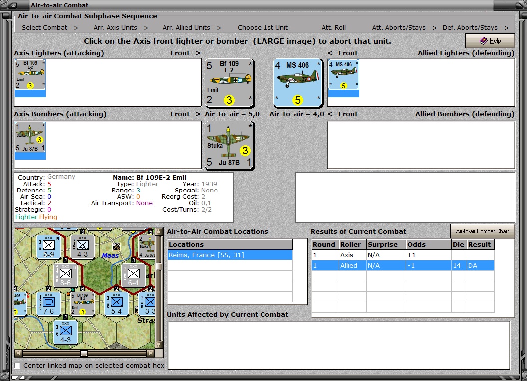527x381 pixels.
Task: Click the II Para 4-3 unit on the map
Action: click(82, 247)
